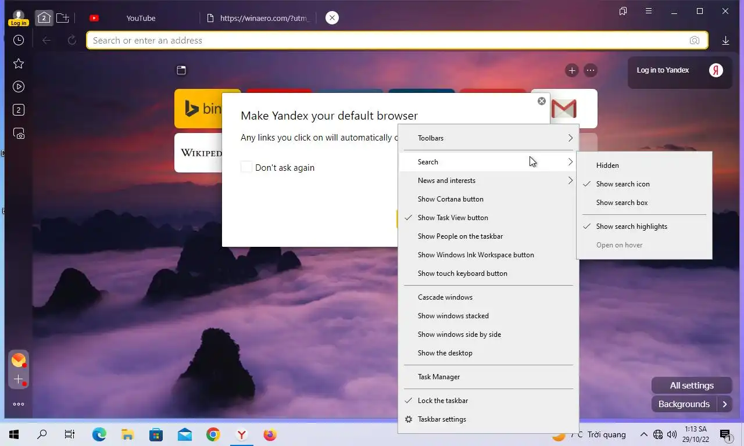Screen dimensions: 744x446
Task: Open Microsoft Edge from taskbar
Action: tap(99, 434)
